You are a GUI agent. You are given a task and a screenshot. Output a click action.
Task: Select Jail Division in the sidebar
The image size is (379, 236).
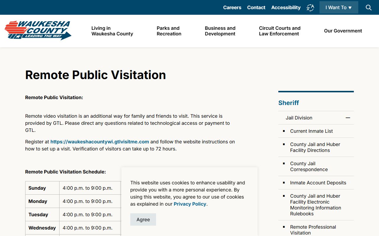click(x=299, y=118)
